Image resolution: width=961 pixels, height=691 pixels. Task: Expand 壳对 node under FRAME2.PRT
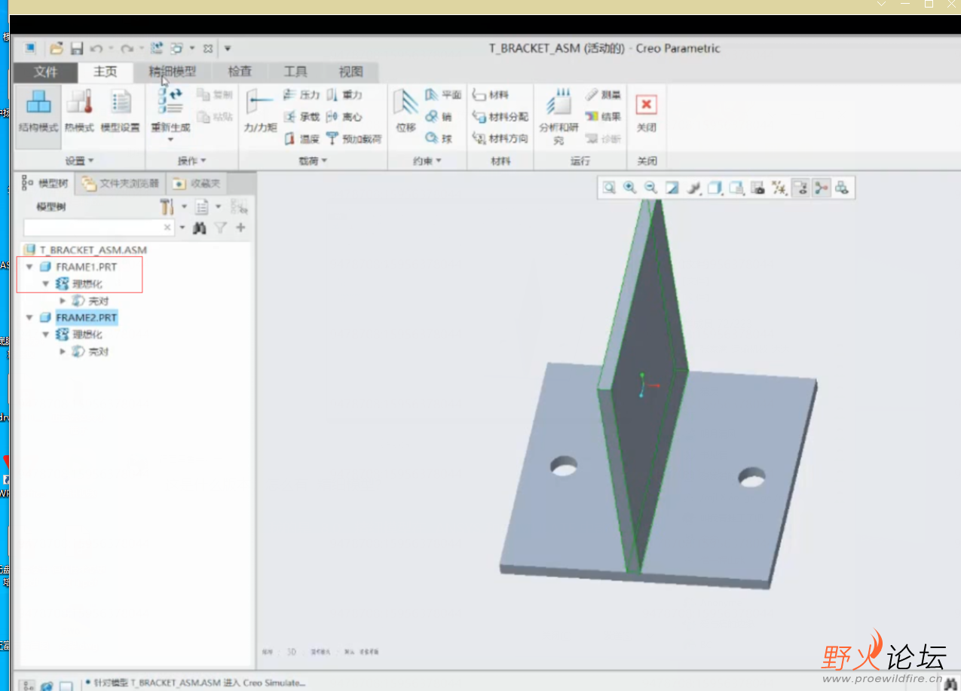pyautogui.click(x=63, y=351)
